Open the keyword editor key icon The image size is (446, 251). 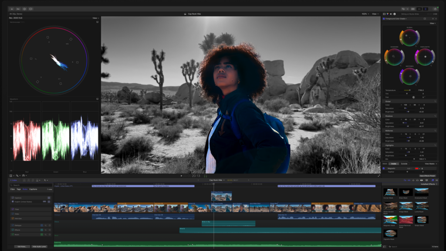[x=18, y=9]
